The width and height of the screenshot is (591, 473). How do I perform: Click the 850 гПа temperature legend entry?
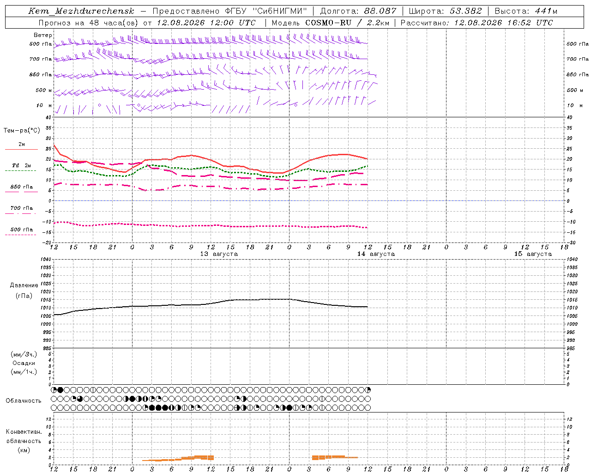click(x=21, y=187)
